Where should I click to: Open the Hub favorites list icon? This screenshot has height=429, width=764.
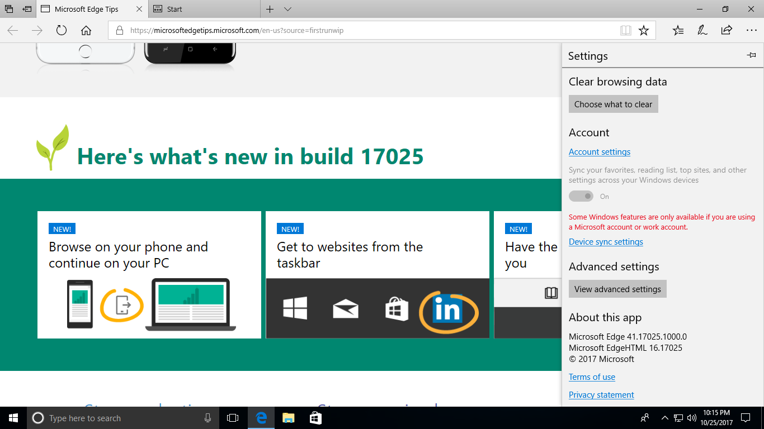click(x=678, y=31)
